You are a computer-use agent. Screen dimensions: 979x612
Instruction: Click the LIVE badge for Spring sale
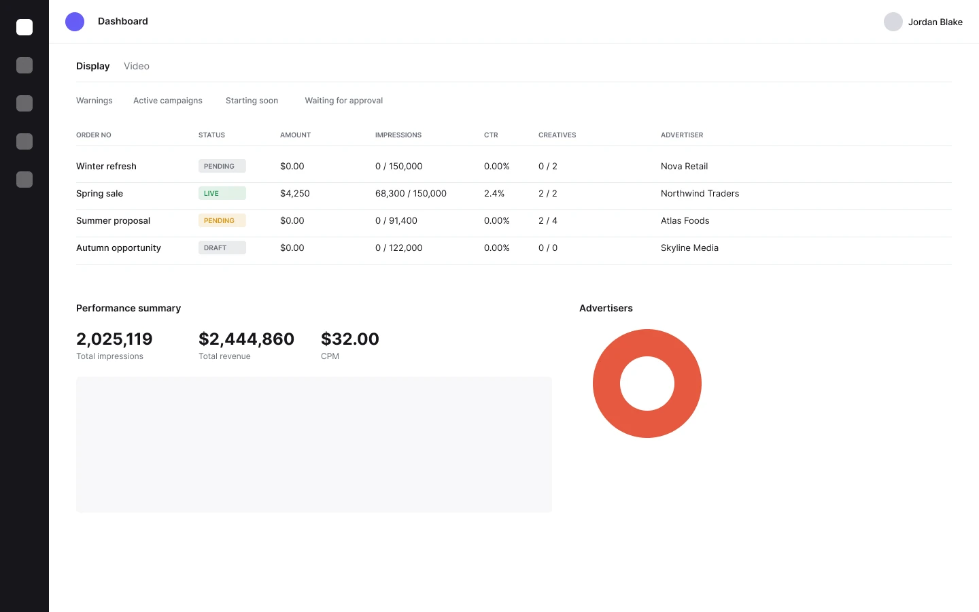[222, 193]
